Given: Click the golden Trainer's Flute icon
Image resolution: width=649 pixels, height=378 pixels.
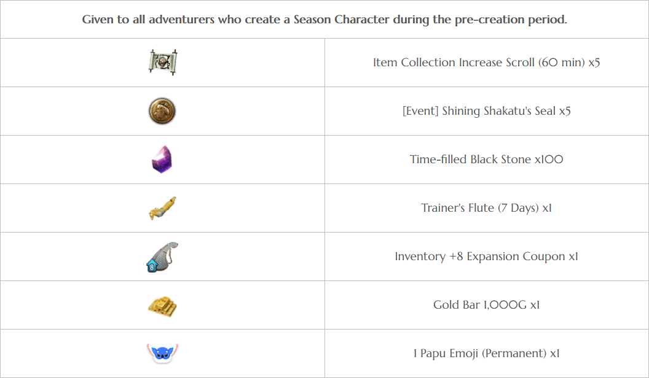Looking at the screenshot, I should pos(162,208).
